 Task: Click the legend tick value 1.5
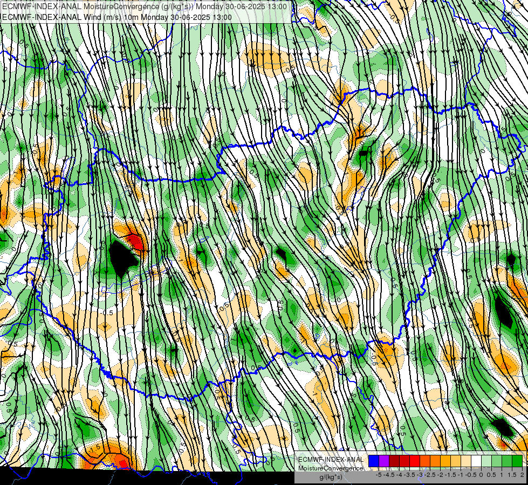click(512, 475)
